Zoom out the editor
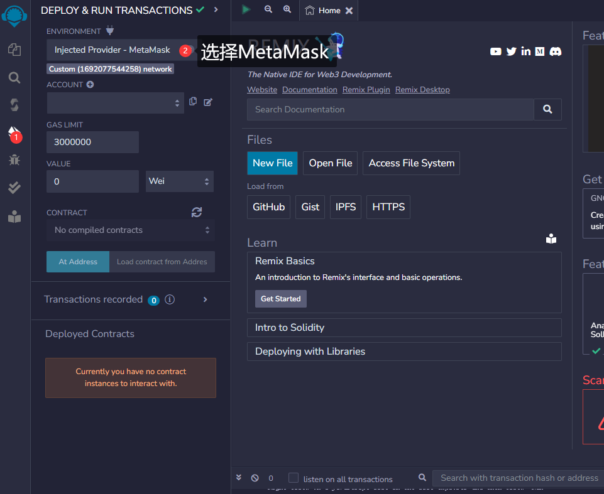 point(268,9)
